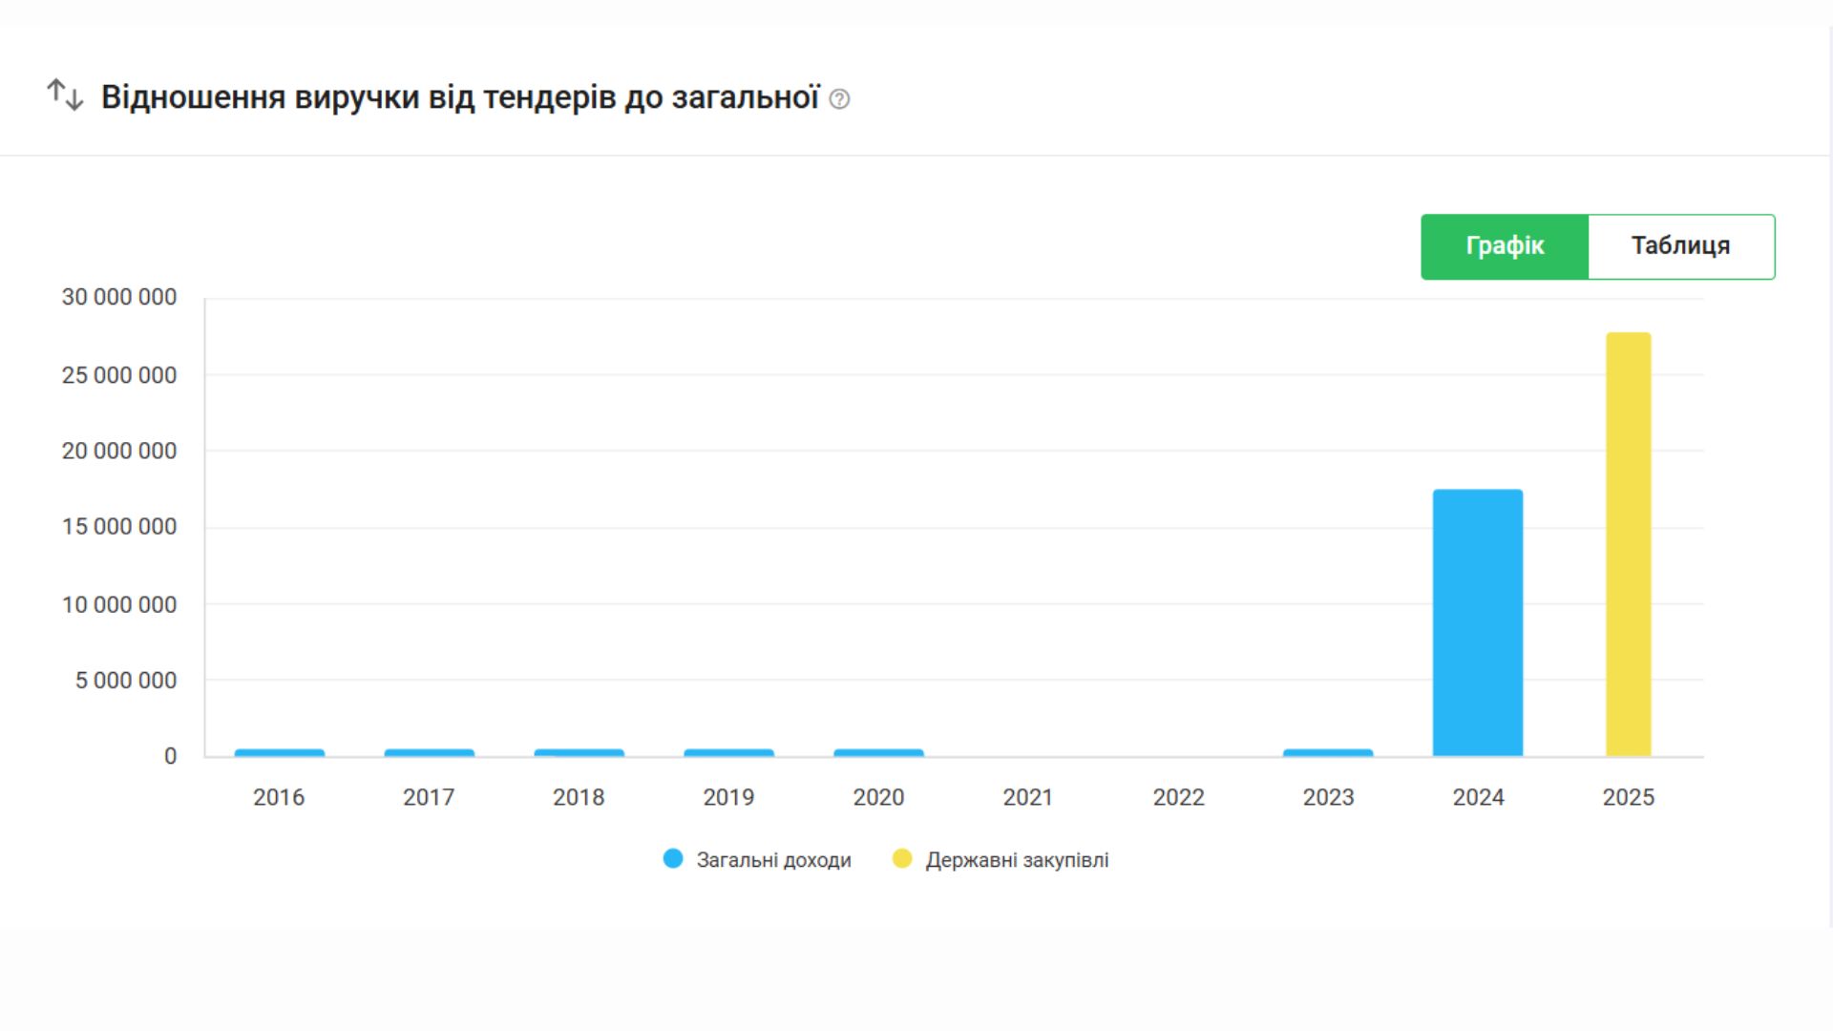Click the small blue 2020 bar
Viewport: 1833px width, 1031px height.
(x=878, y=753)
